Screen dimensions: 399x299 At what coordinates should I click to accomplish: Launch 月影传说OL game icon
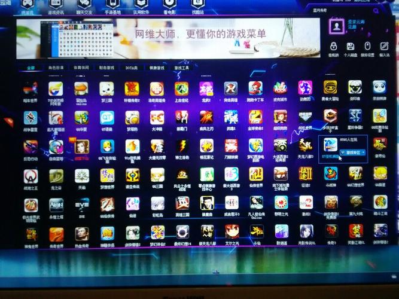coord(306,231)
